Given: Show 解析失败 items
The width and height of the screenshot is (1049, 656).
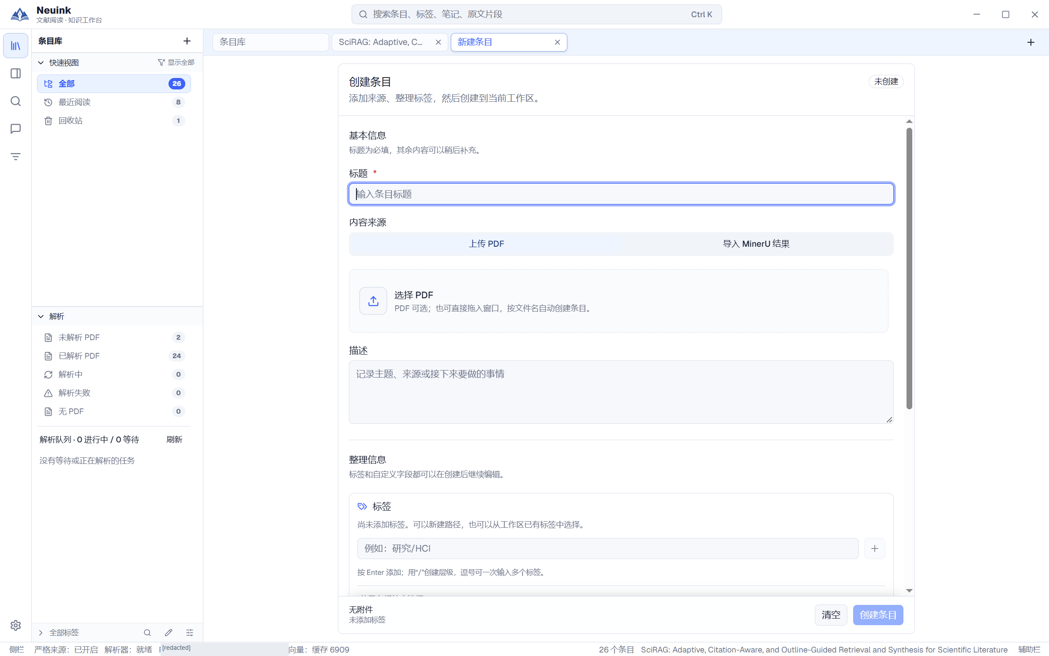Looking at the screenshot, I should click(x=114, y=393).
